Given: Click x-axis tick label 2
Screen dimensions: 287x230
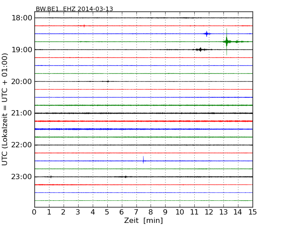Looking at the screenshot, I should [x=64, y=212].
